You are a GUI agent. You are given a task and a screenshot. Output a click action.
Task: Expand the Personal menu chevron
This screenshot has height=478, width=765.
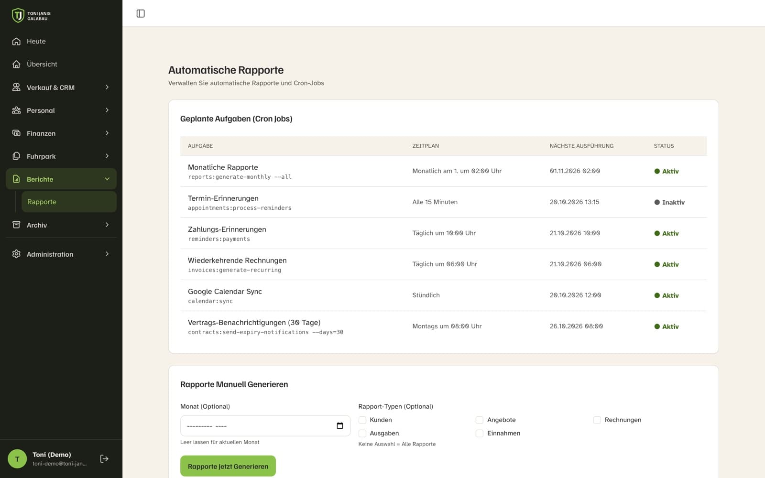[x=107, y=110]
